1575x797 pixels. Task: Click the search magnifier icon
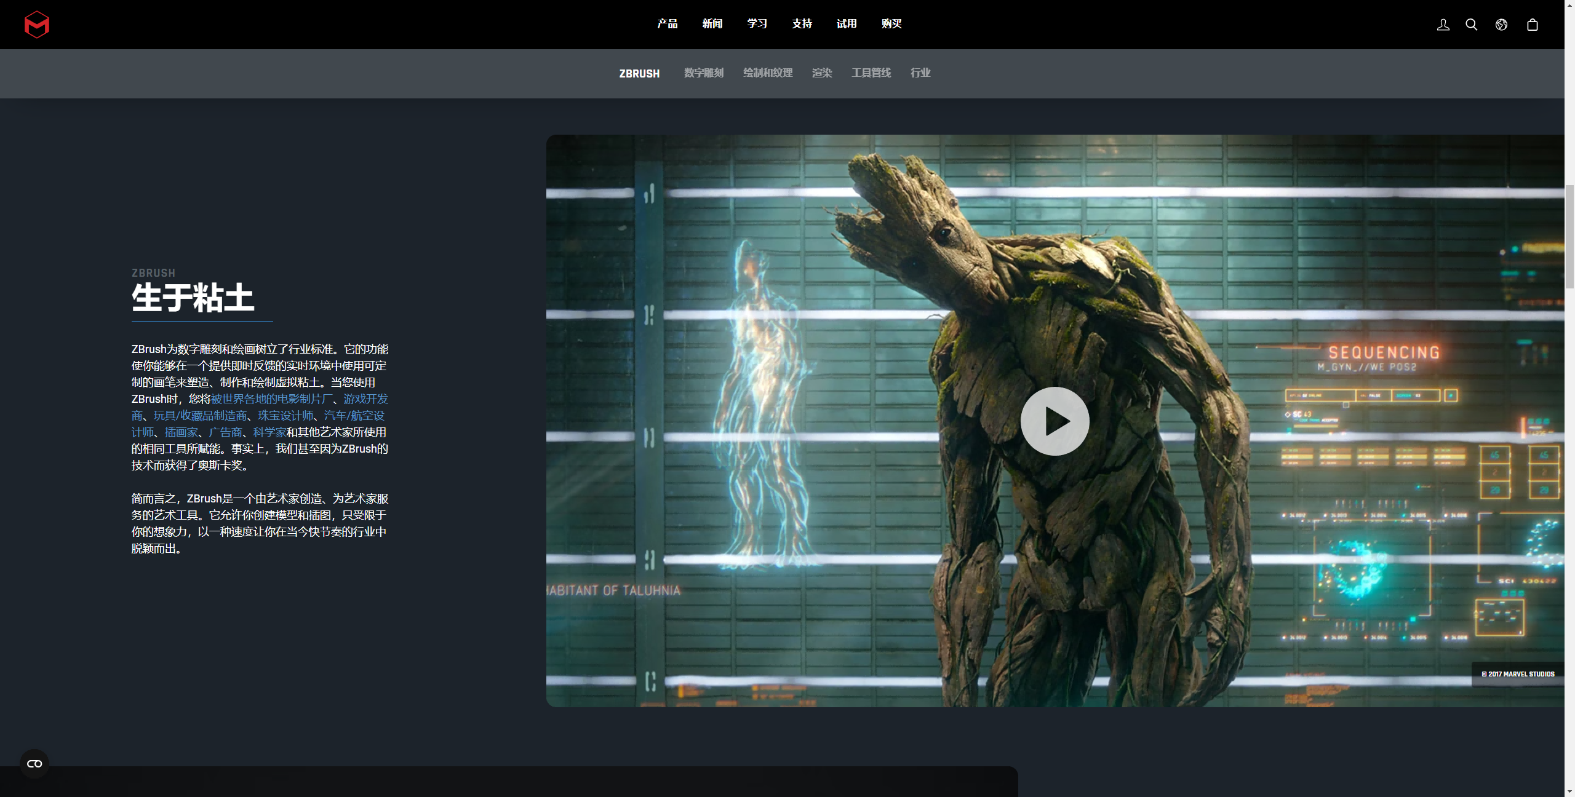pyautogui.click(x=1471, y=25)
